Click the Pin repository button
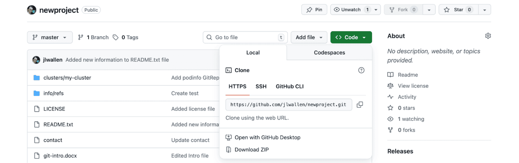Viewport: 519px width, 163px height. [314, 10]
